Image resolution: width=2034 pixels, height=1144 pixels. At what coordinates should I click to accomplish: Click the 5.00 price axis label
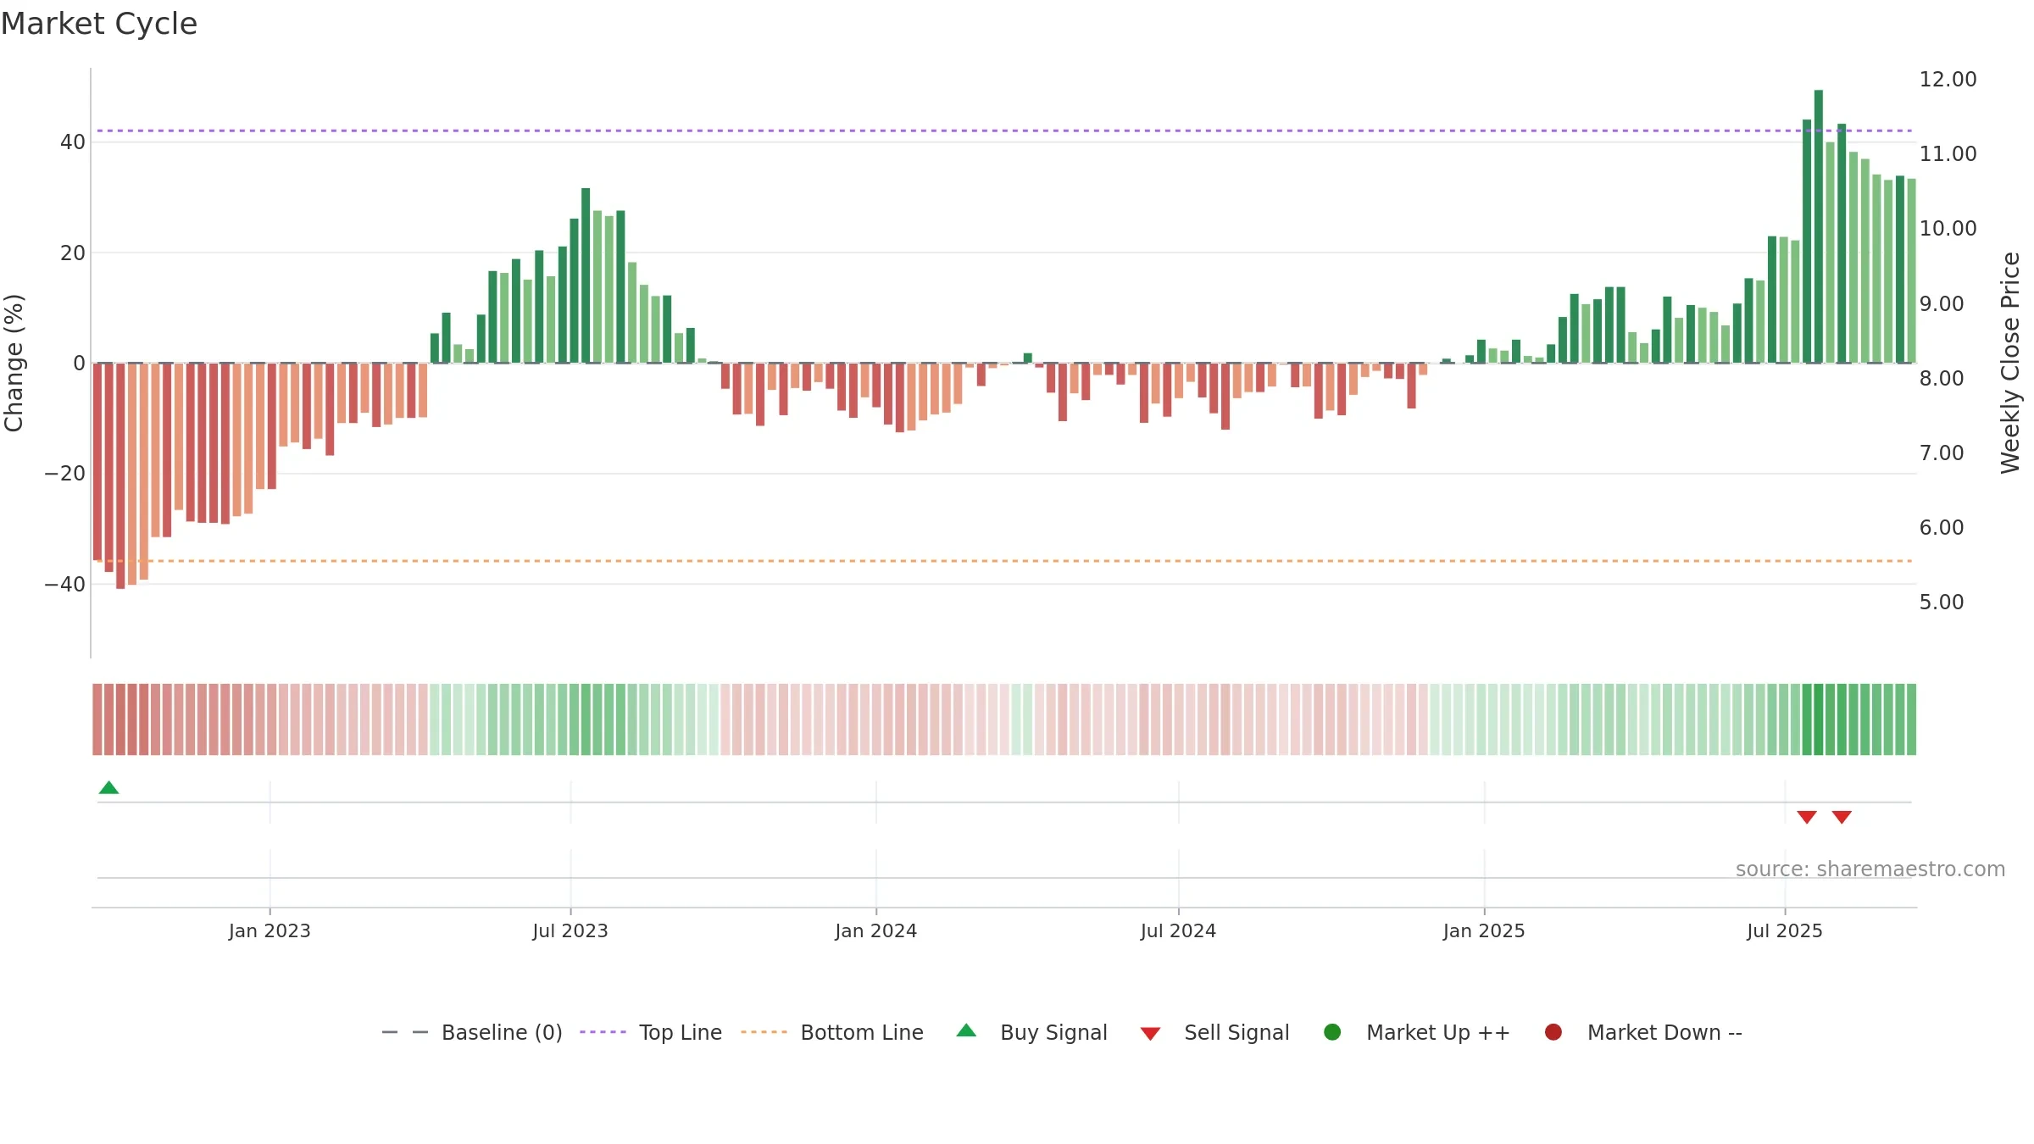click(1942, 603)
